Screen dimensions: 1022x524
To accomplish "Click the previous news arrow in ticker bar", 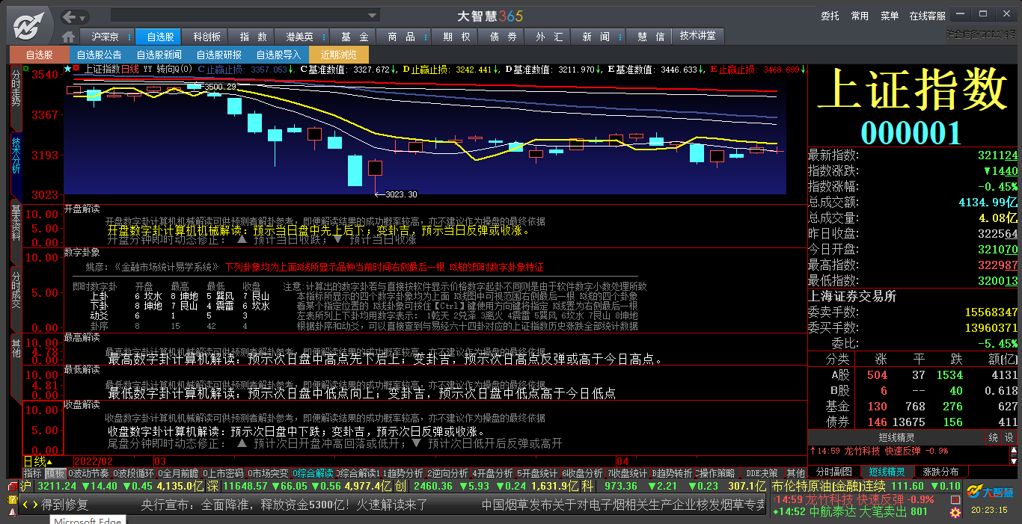I will pos(25,505).
